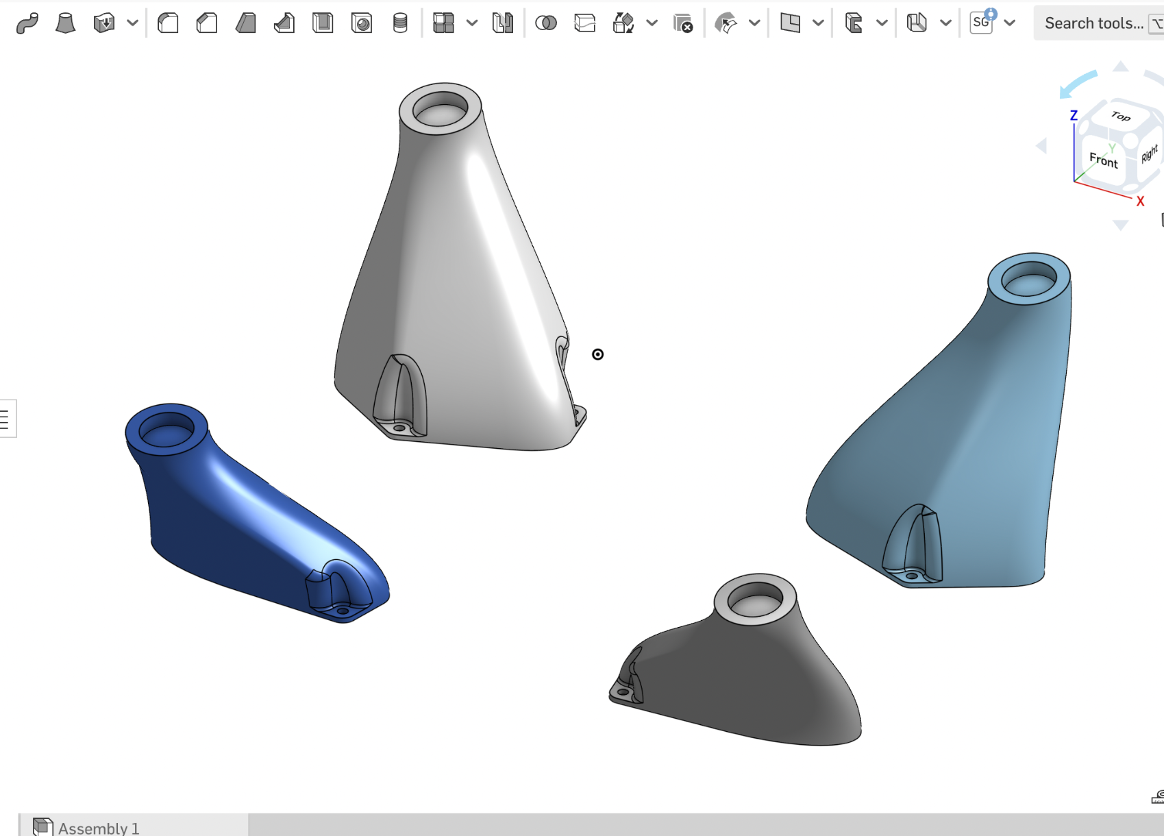This screenshot has width=1164, height=836.
Task: Select the Loft tool
Action: [65, 23]
